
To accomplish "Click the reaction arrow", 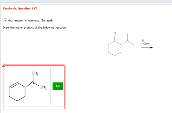I will click(x=147, y=48).
